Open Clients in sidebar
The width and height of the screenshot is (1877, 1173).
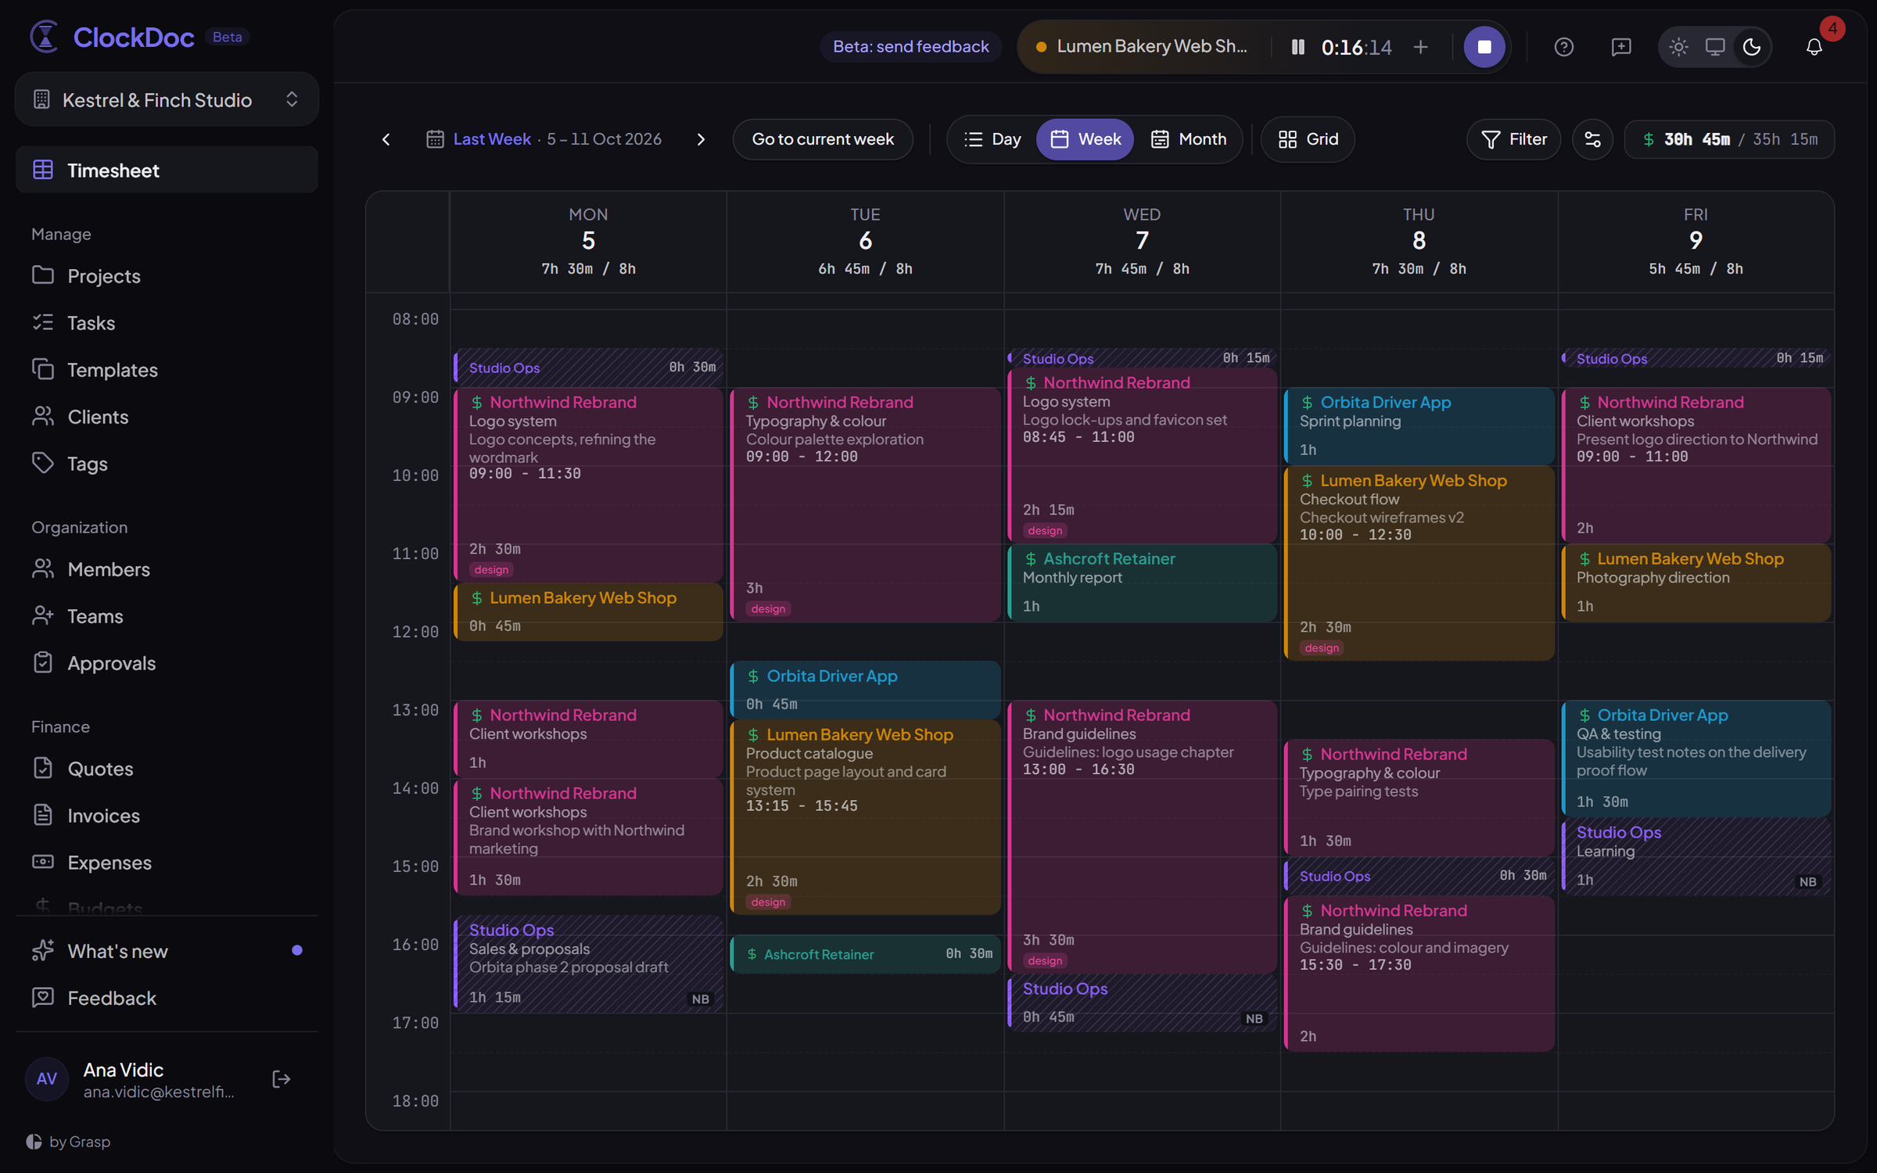167,416
